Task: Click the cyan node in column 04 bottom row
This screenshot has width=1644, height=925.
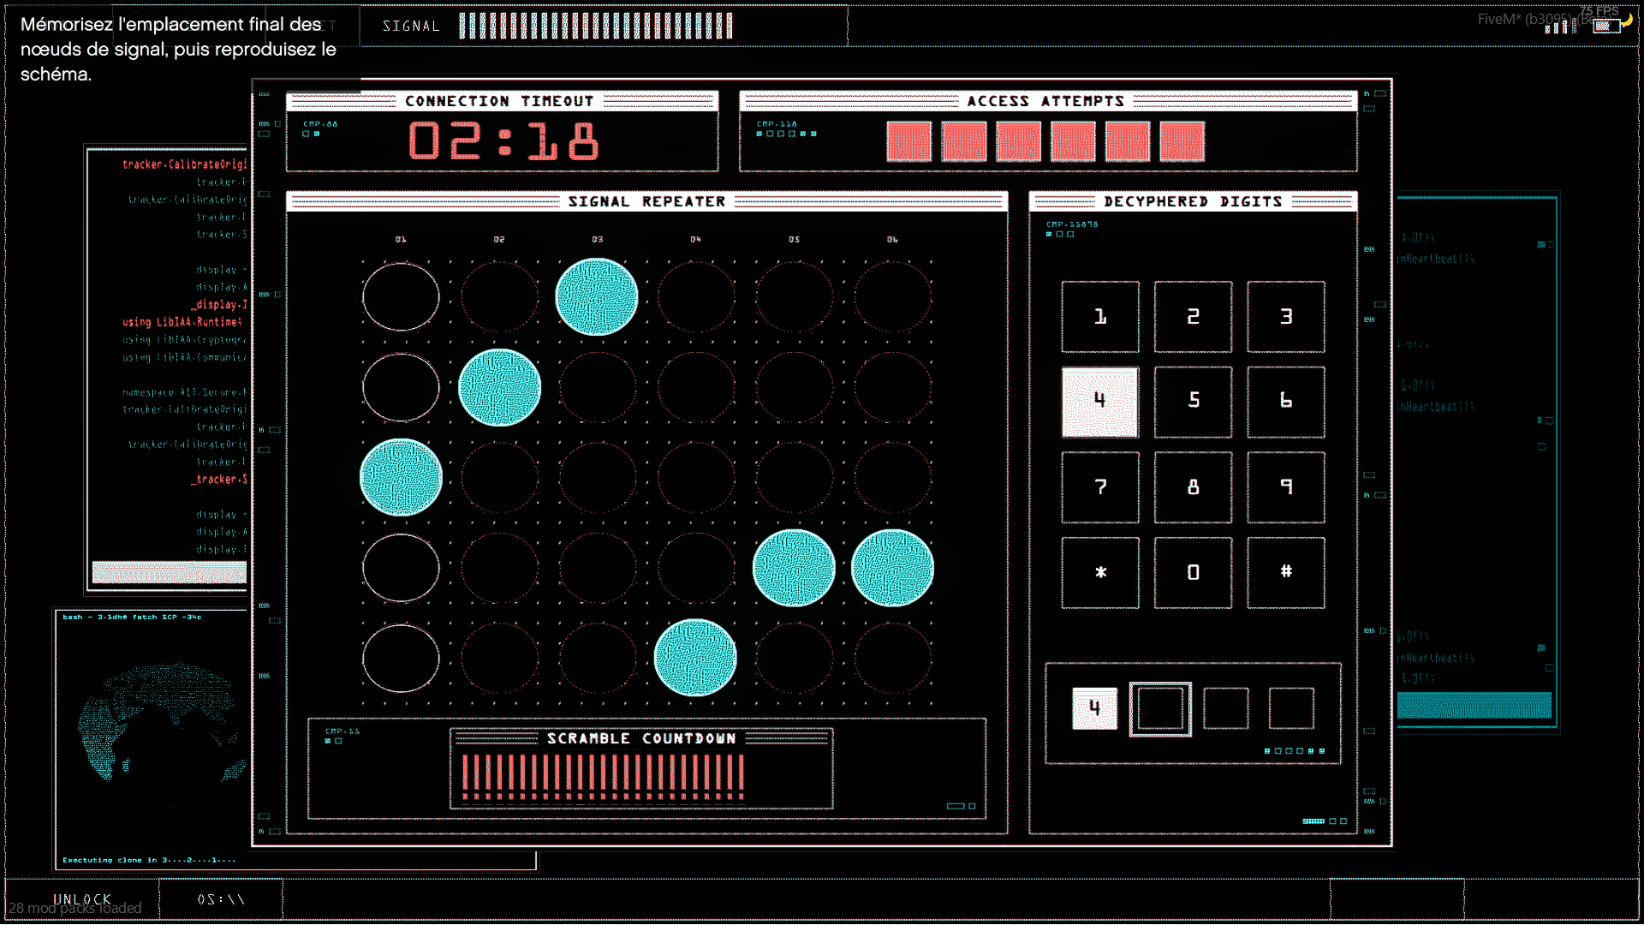Action: [695, 658]
